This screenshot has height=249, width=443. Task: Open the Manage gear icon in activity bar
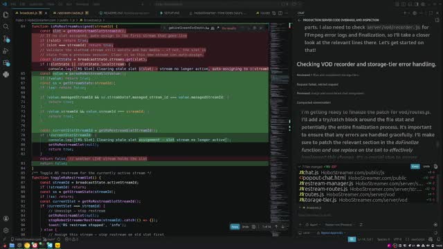(6, 230)
